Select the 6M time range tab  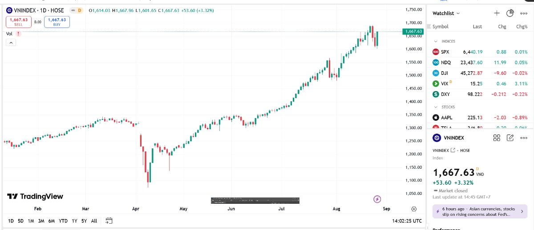pos(52,221)
